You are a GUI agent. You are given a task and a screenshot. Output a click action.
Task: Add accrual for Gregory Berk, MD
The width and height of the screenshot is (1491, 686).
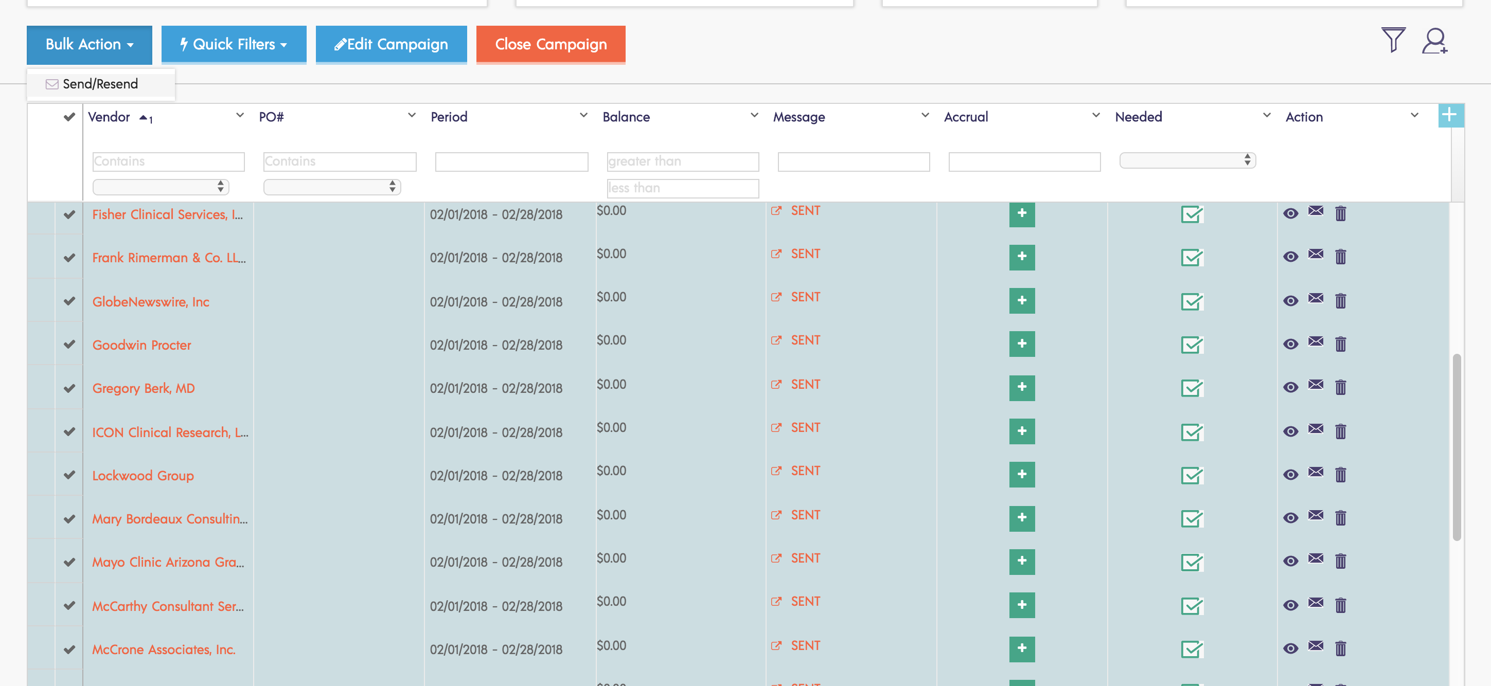click(x=1022, y=388)
